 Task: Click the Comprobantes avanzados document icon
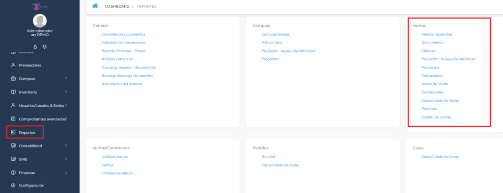(x=13, y=119)
